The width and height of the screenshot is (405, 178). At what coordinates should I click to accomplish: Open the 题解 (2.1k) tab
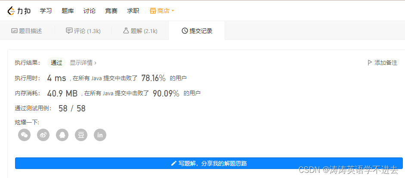click(x=140, y=31)
